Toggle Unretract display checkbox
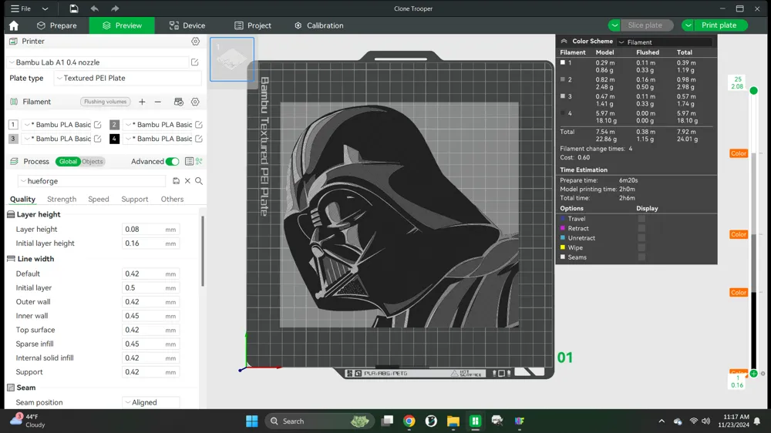The height and width of the screenshot is (433, 771). (641, 238)
